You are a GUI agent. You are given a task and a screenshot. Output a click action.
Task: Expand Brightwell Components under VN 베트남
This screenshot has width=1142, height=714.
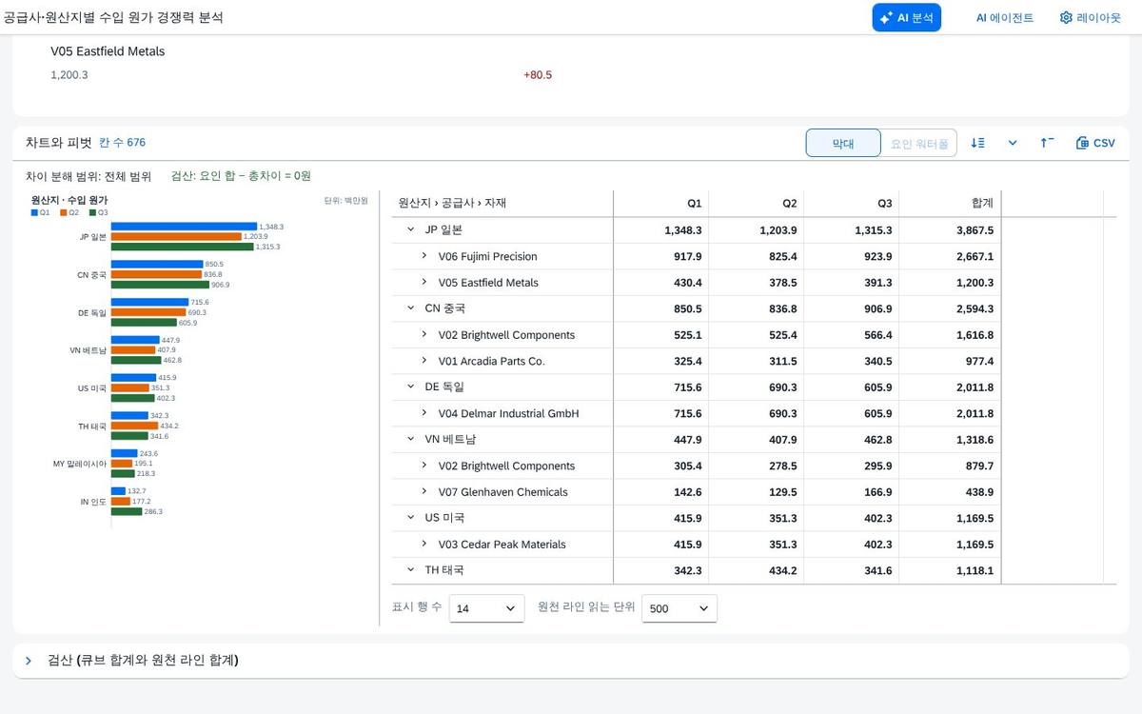pyautogui.click(x=425, y=466)
